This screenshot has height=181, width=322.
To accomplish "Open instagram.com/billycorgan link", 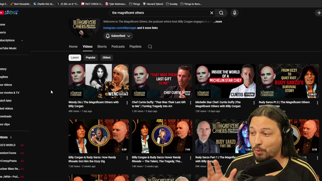I will 120,28.
